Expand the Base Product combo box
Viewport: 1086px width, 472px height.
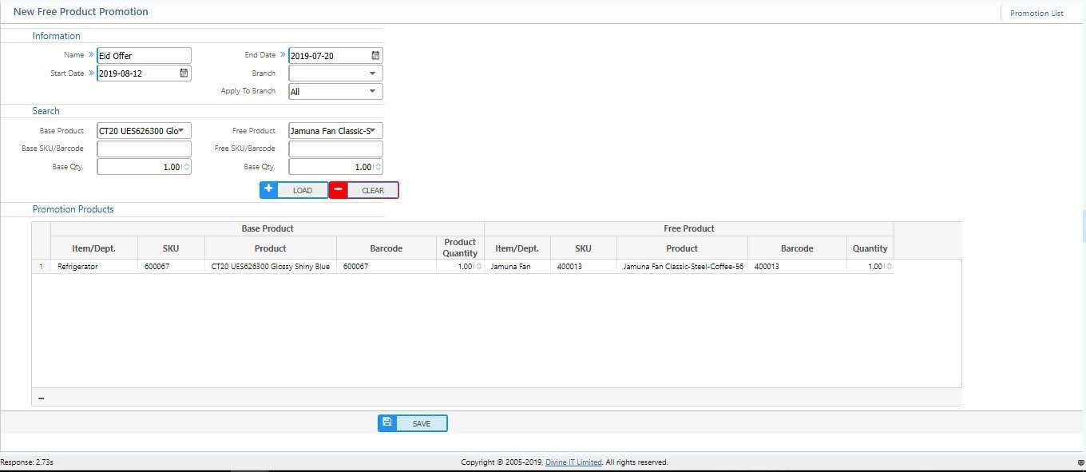[x=182, y=130]
